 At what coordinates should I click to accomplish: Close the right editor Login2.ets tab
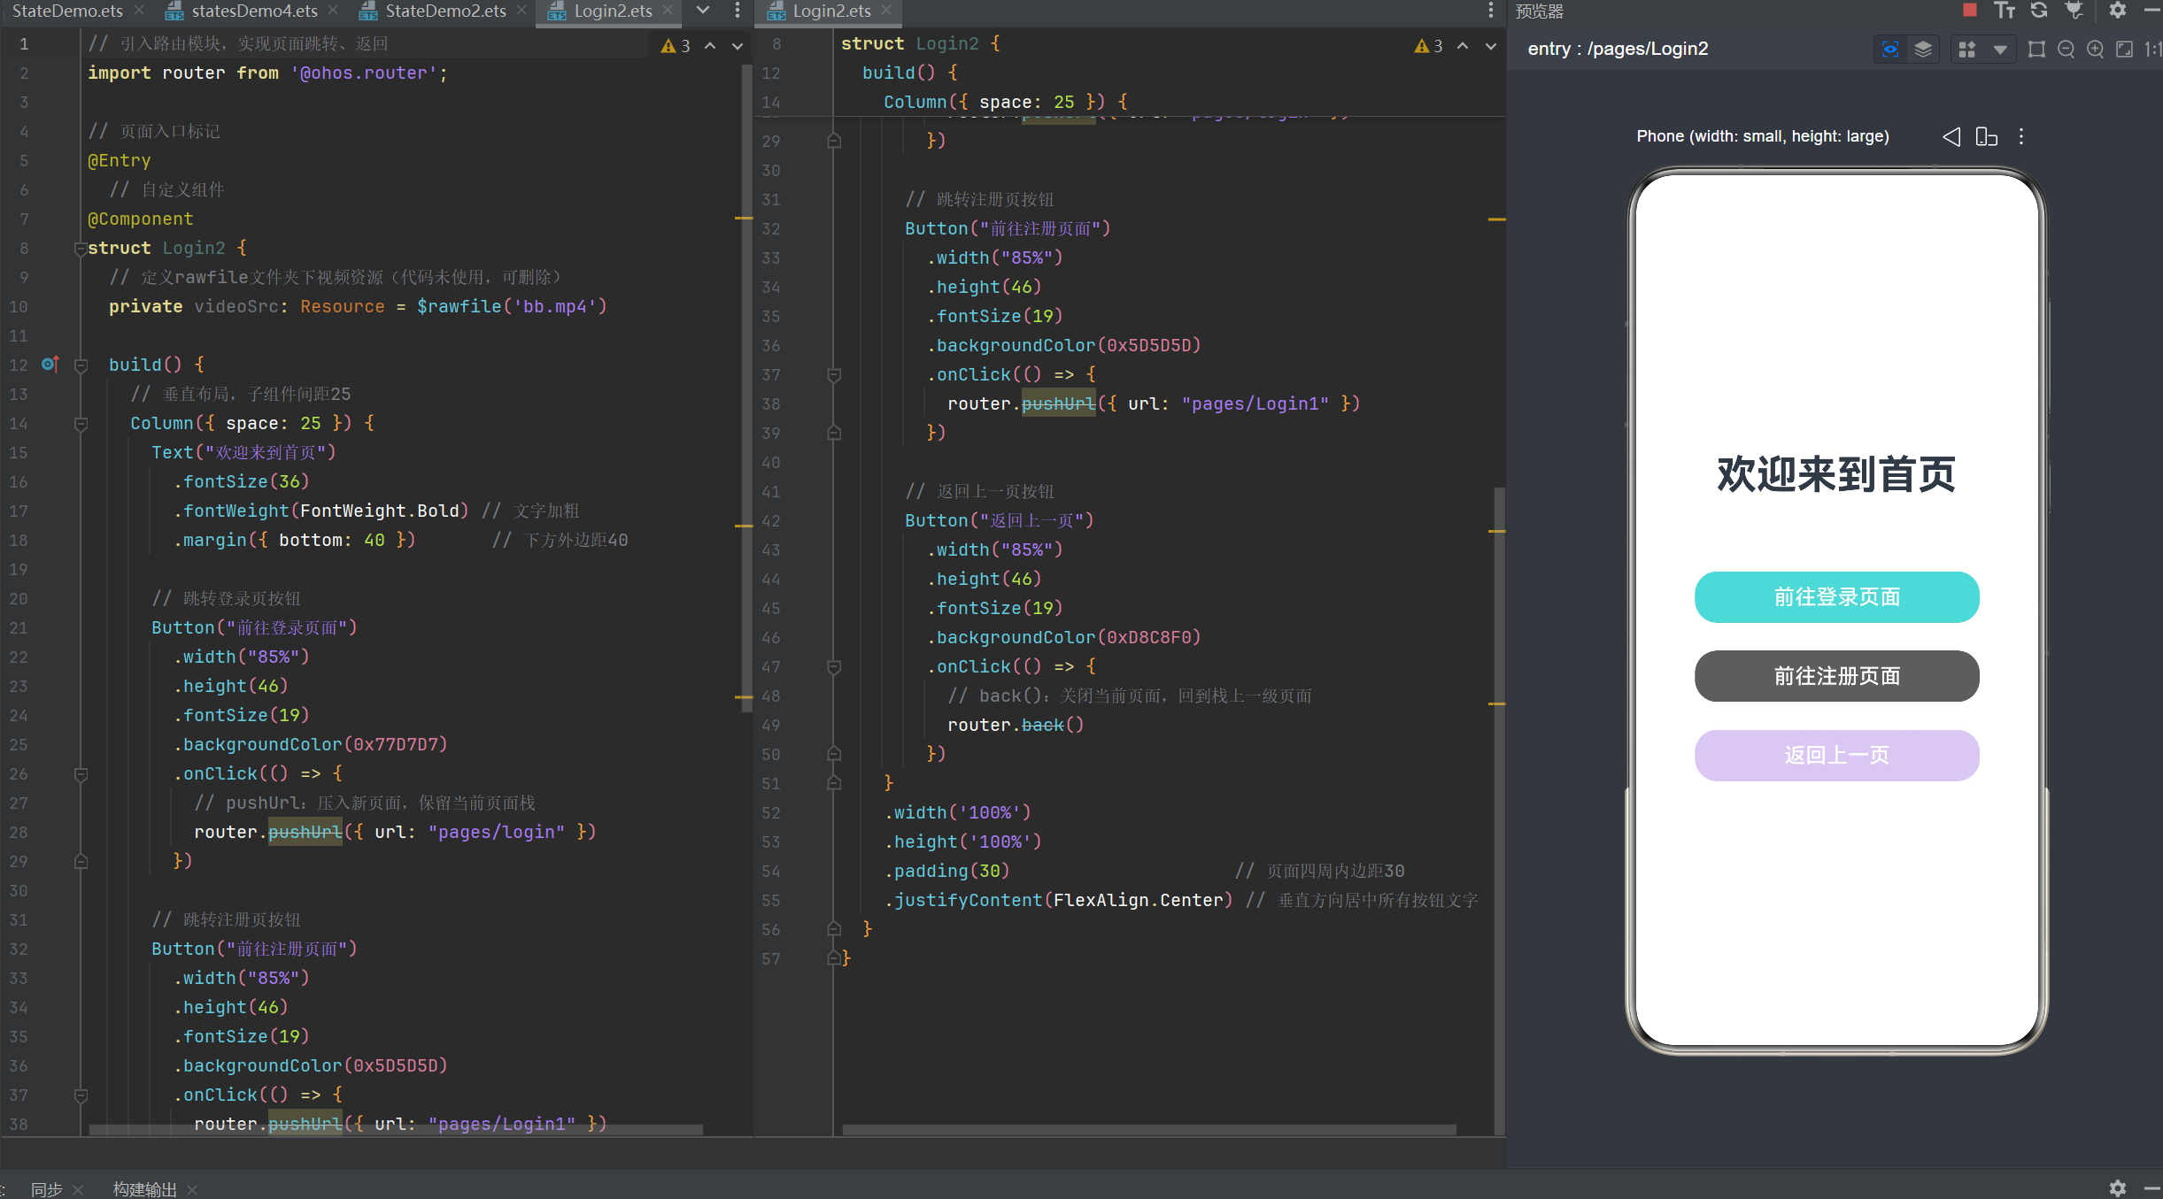(x=886, y=11)
